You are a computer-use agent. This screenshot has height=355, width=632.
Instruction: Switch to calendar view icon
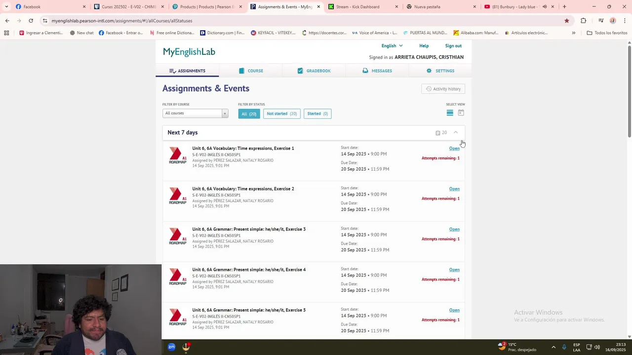461,113
